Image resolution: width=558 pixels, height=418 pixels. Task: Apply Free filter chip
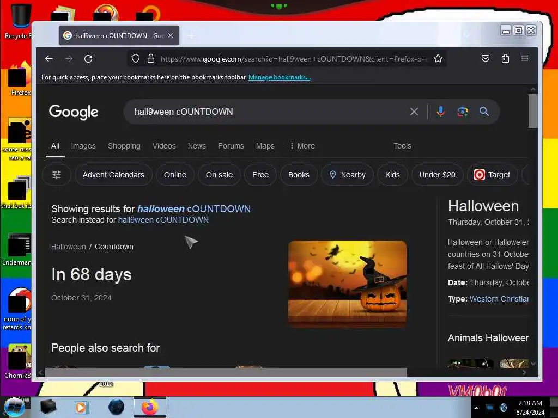(x=260, y=175)
